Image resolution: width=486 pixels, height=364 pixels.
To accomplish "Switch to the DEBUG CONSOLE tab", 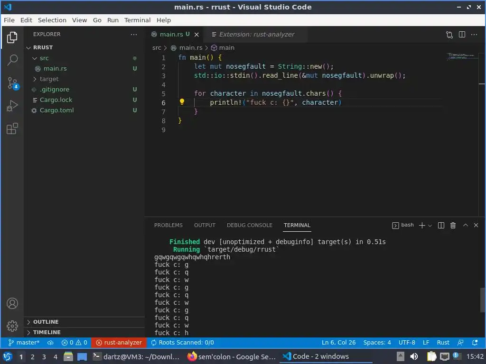I will [250, 225].
